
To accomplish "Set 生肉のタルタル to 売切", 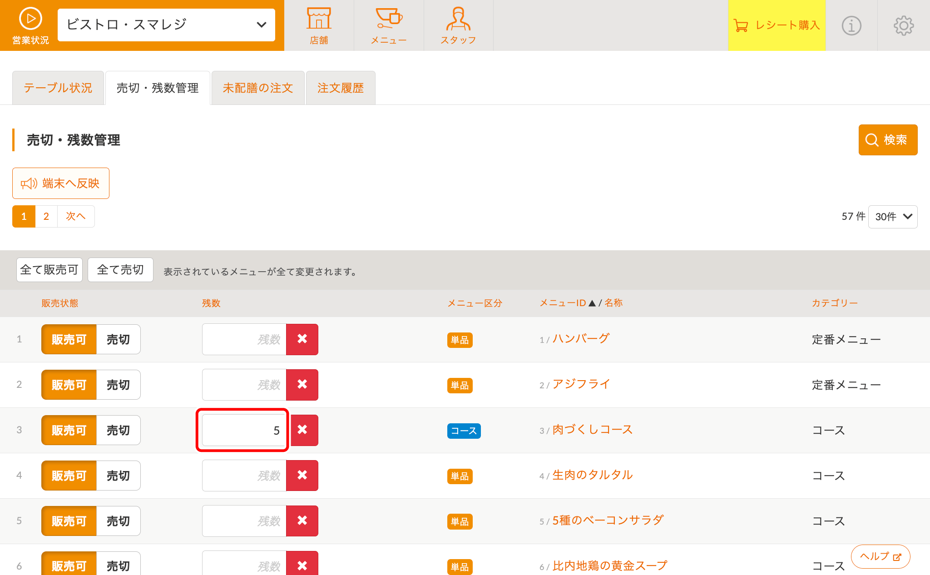I will 118,476.
